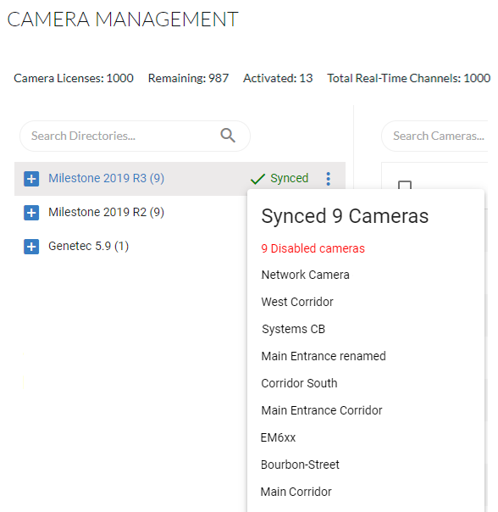This screenshot has width=498, height=512.
Task: Click the search magnifier icon in Search Directories
Action: tap(228, 135)
